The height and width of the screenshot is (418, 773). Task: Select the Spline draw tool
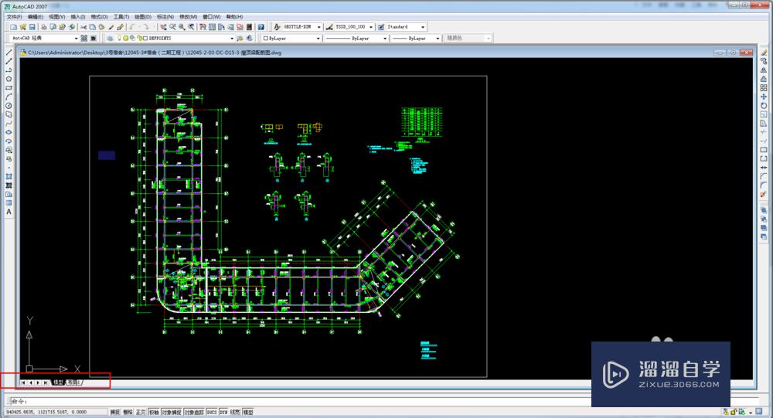coord(9,124)
